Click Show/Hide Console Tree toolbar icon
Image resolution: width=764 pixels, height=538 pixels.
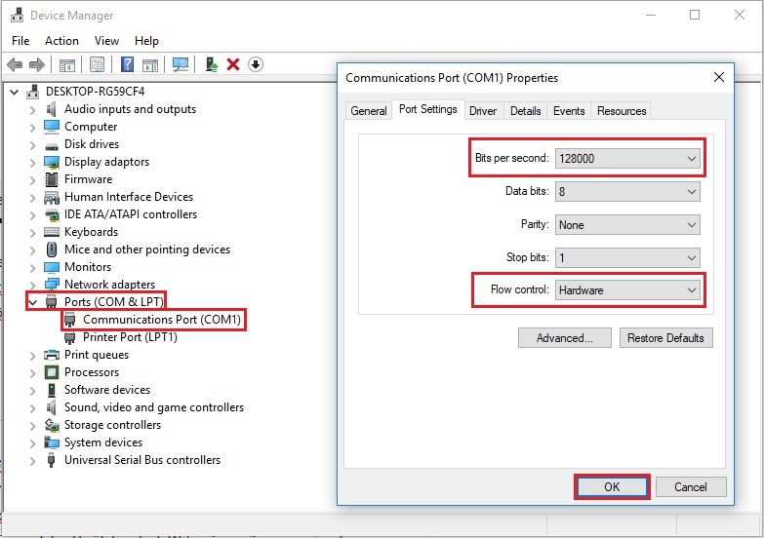point(67,64)
